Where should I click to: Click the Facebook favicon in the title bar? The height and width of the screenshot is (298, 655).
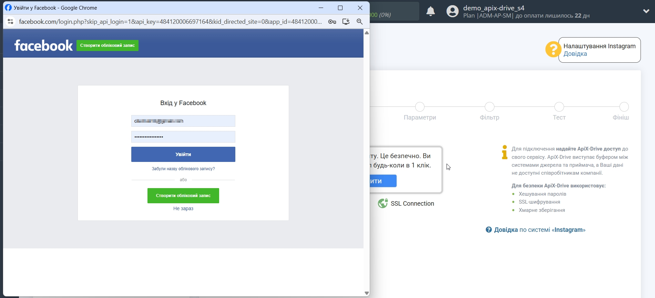pos(8,8)
